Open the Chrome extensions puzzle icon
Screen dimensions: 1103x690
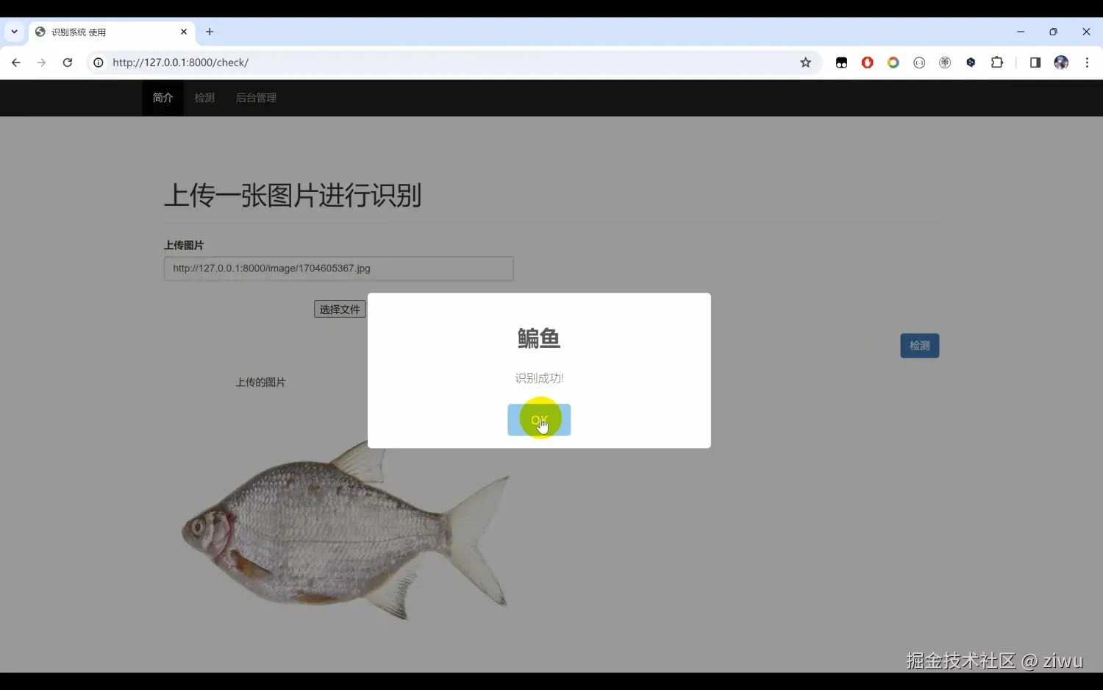point(997,63)
